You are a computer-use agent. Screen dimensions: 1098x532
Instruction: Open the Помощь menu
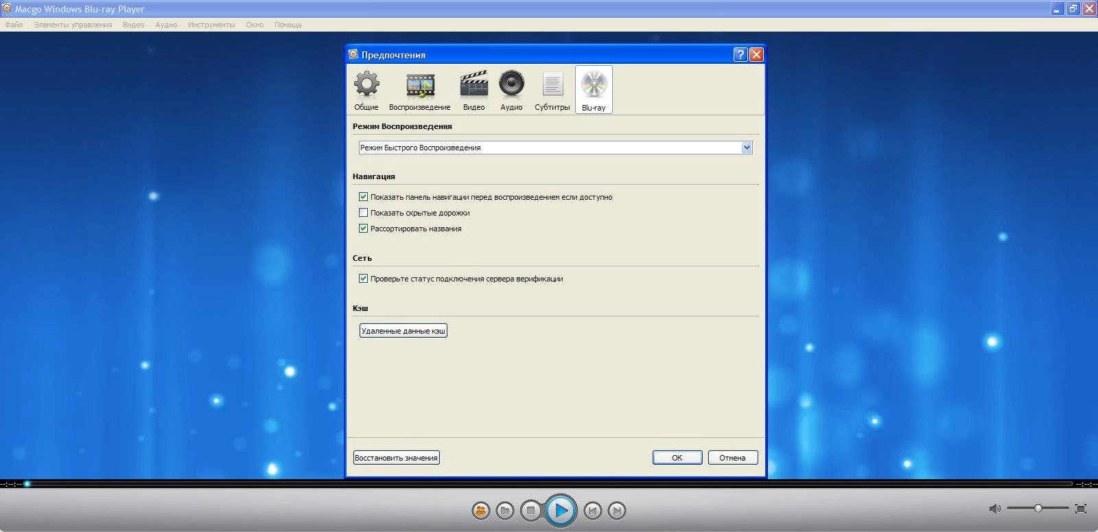click(288, 25)
